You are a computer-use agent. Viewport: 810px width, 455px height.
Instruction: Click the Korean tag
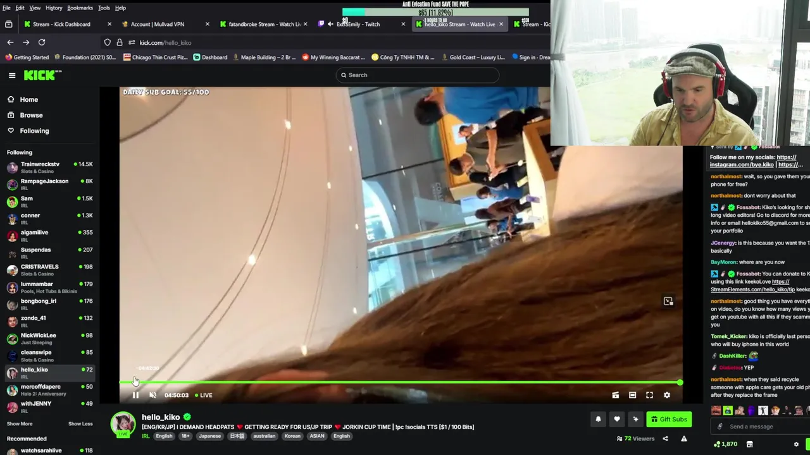coord(292,436)
